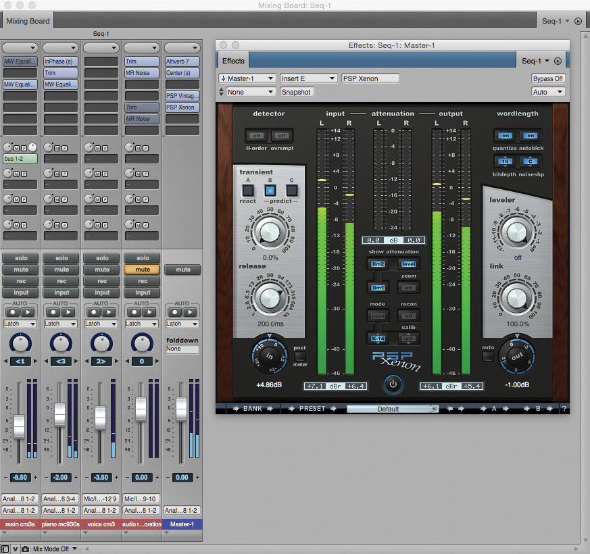Toggle the level attenuation button
The height and width of the screenshot is (554, 590).
tap(408, 264)
